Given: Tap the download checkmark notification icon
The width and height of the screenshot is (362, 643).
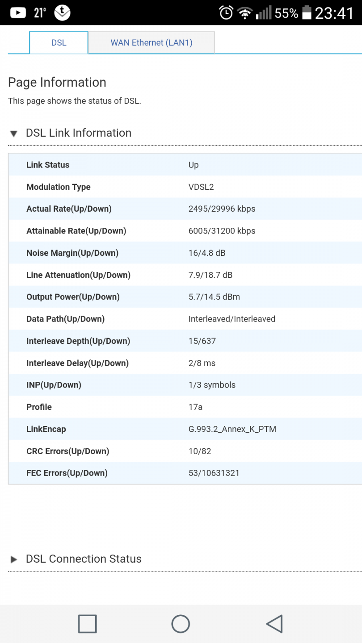Looking at the screenshot, I should (62, 13).
